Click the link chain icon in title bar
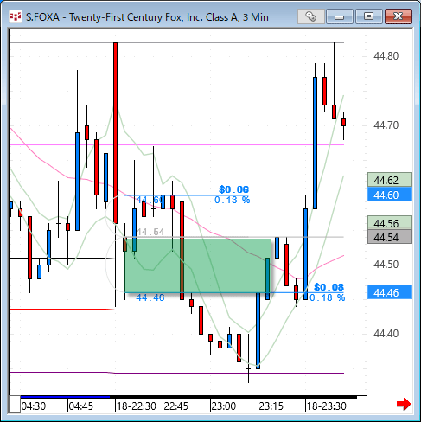Image resolution: width=421 pixels, height=422 pixels. point(310,16)
